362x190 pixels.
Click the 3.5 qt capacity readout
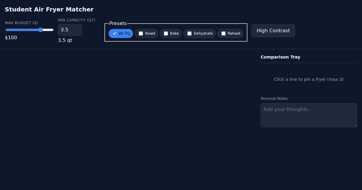point(65,40)
